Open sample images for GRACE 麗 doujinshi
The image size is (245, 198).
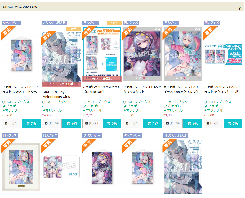pyautogui.click(x=52, y=123)
